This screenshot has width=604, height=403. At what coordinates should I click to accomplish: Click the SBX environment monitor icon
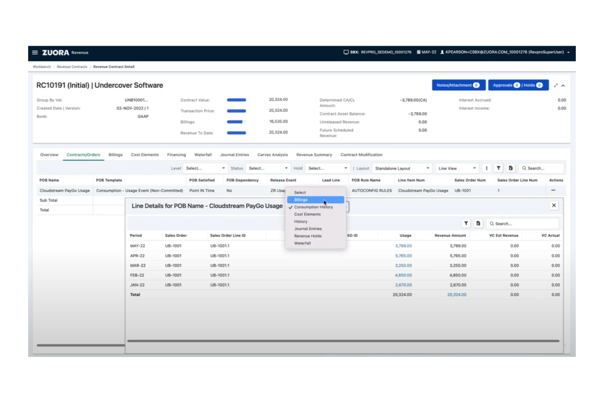tap(346, 52)
